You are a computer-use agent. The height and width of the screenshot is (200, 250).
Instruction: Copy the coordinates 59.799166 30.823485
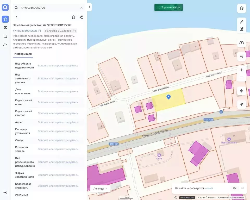click(x=74, y=31)
